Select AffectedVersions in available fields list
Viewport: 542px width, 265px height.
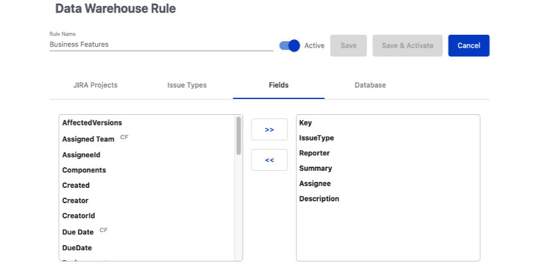tap(92, 123)
